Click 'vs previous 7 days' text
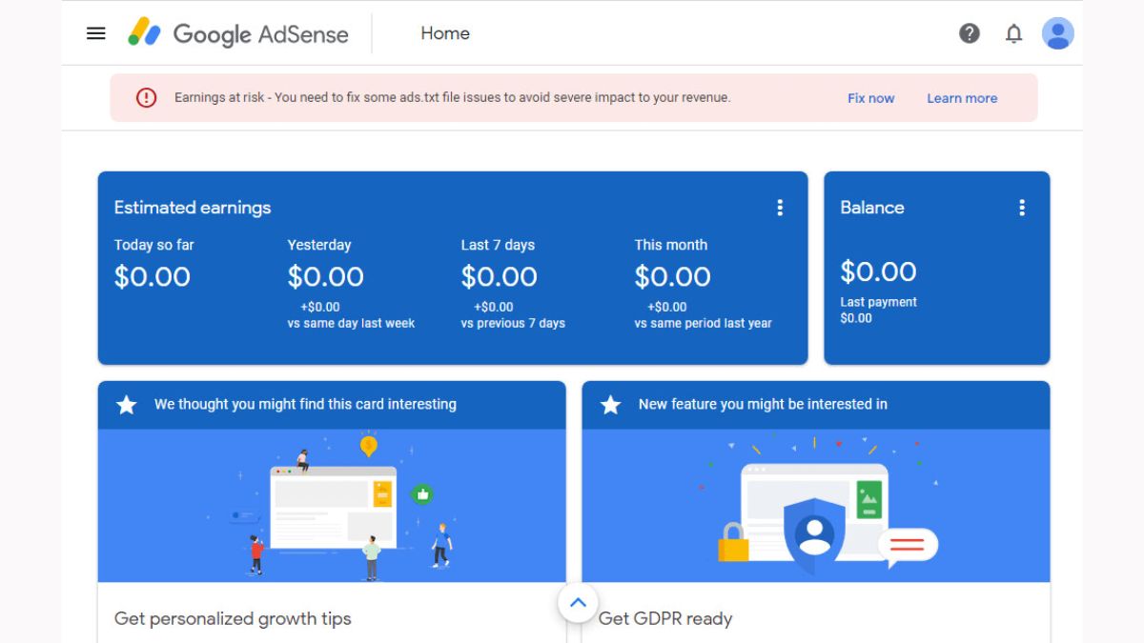 click(x=513, y=323)
